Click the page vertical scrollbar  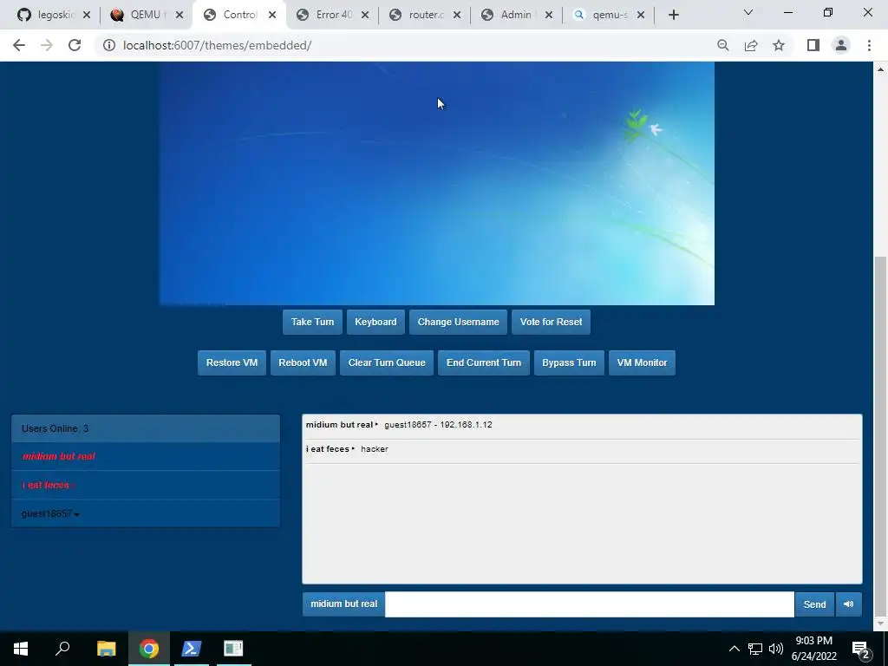click(x=880, y=436)
